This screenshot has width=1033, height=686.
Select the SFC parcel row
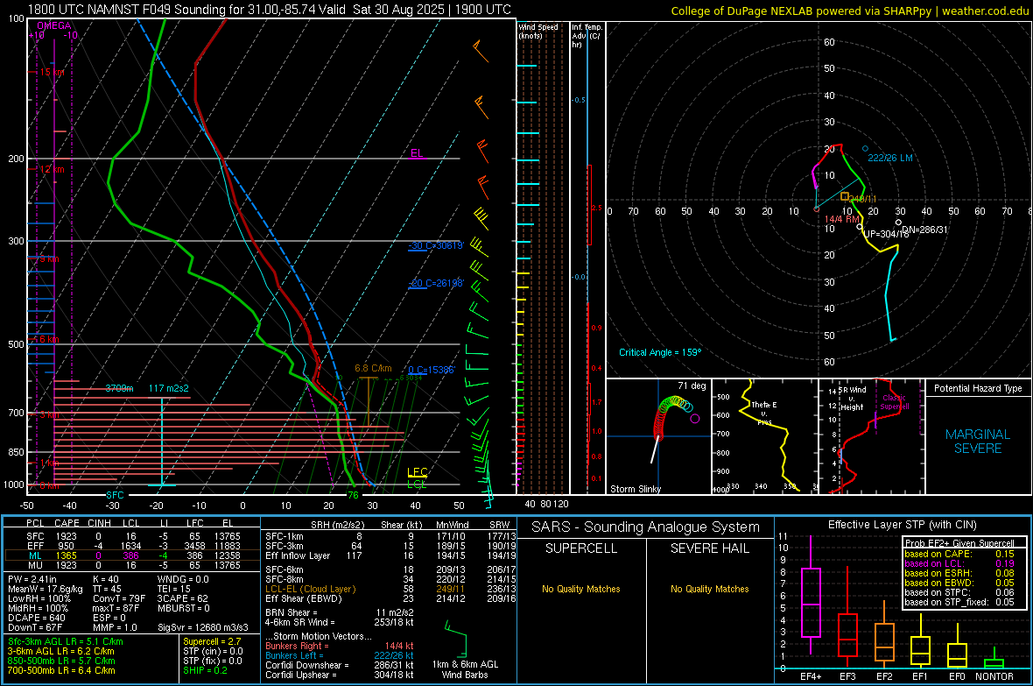tap(132, 536)
